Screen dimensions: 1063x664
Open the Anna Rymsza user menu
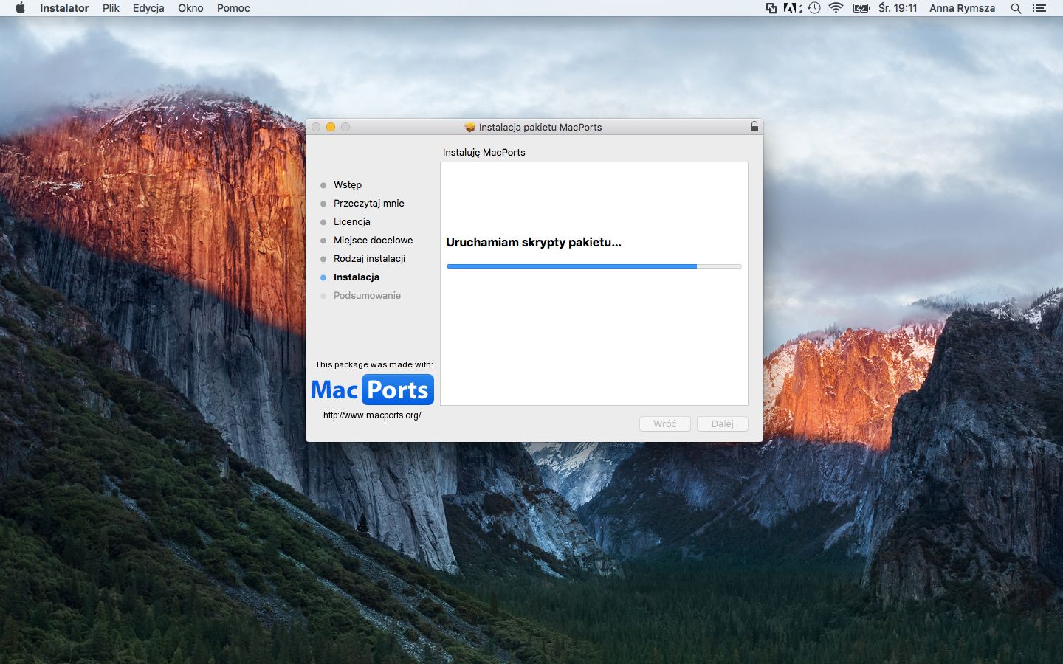962,8
